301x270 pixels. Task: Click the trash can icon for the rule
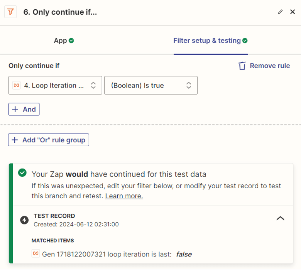pyautogui.click(x=242, y=66)
